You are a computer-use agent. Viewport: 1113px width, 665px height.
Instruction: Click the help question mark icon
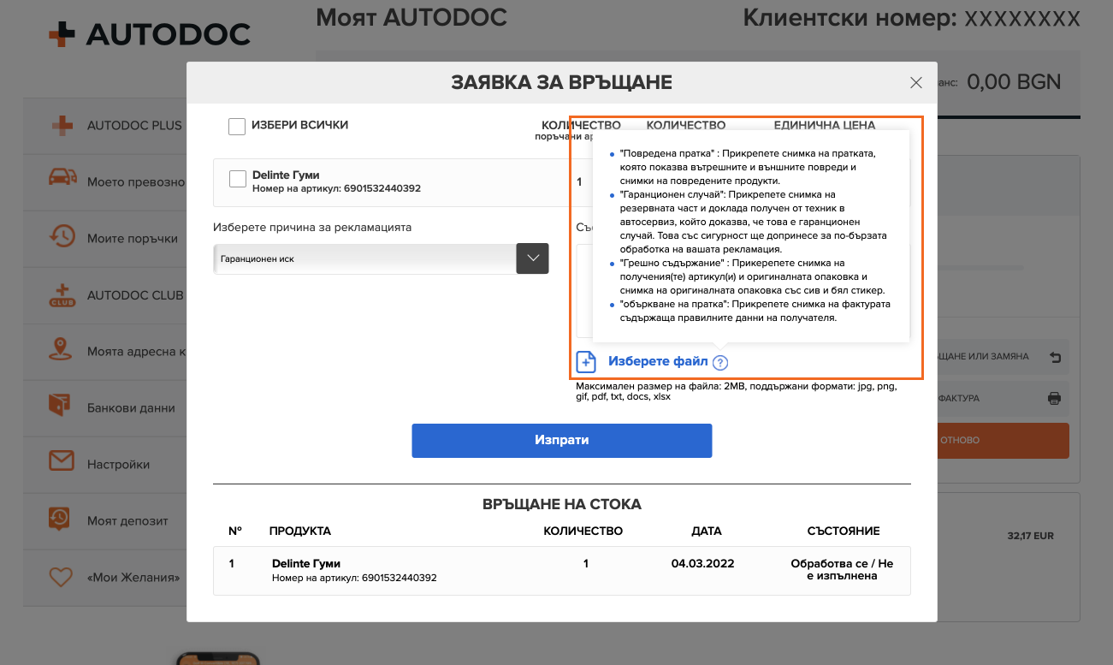[x=720, y=363]
